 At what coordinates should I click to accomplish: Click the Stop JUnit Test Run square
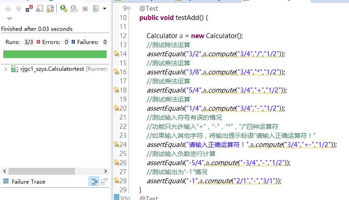pyautogui.click(x=85, y=9)
